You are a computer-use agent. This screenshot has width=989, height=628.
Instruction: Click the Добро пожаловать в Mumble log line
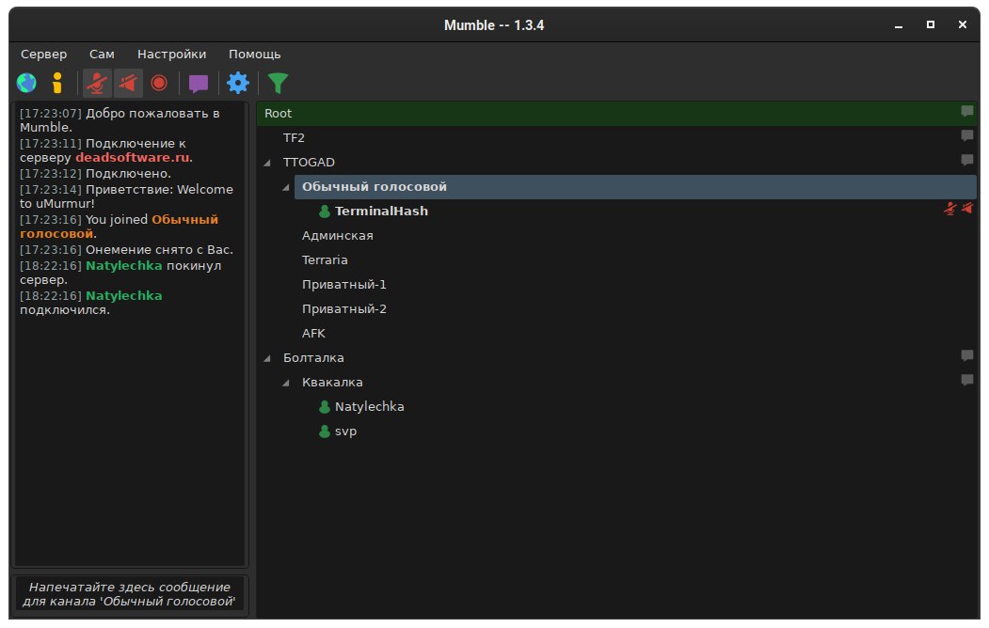click(120, 120)
